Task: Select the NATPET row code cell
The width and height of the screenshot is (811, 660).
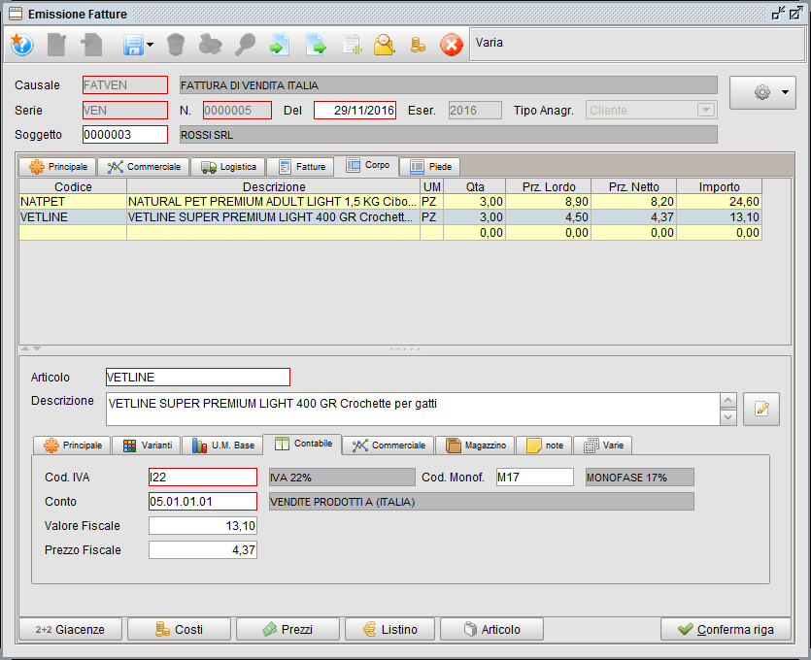Action: tap(73, 202)
